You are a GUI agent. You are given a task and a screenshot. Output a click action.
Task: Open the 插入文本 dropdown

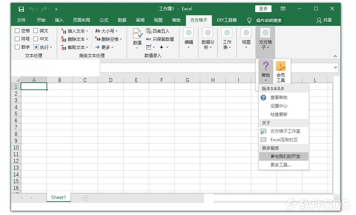click(75, 31)
